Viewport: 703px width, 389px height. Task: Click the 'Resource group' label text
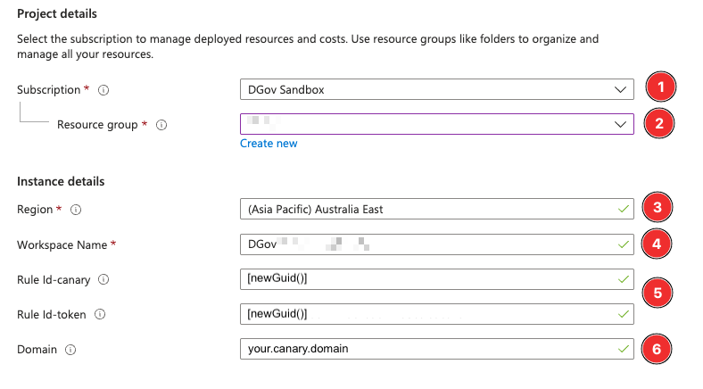click(97, 125)
